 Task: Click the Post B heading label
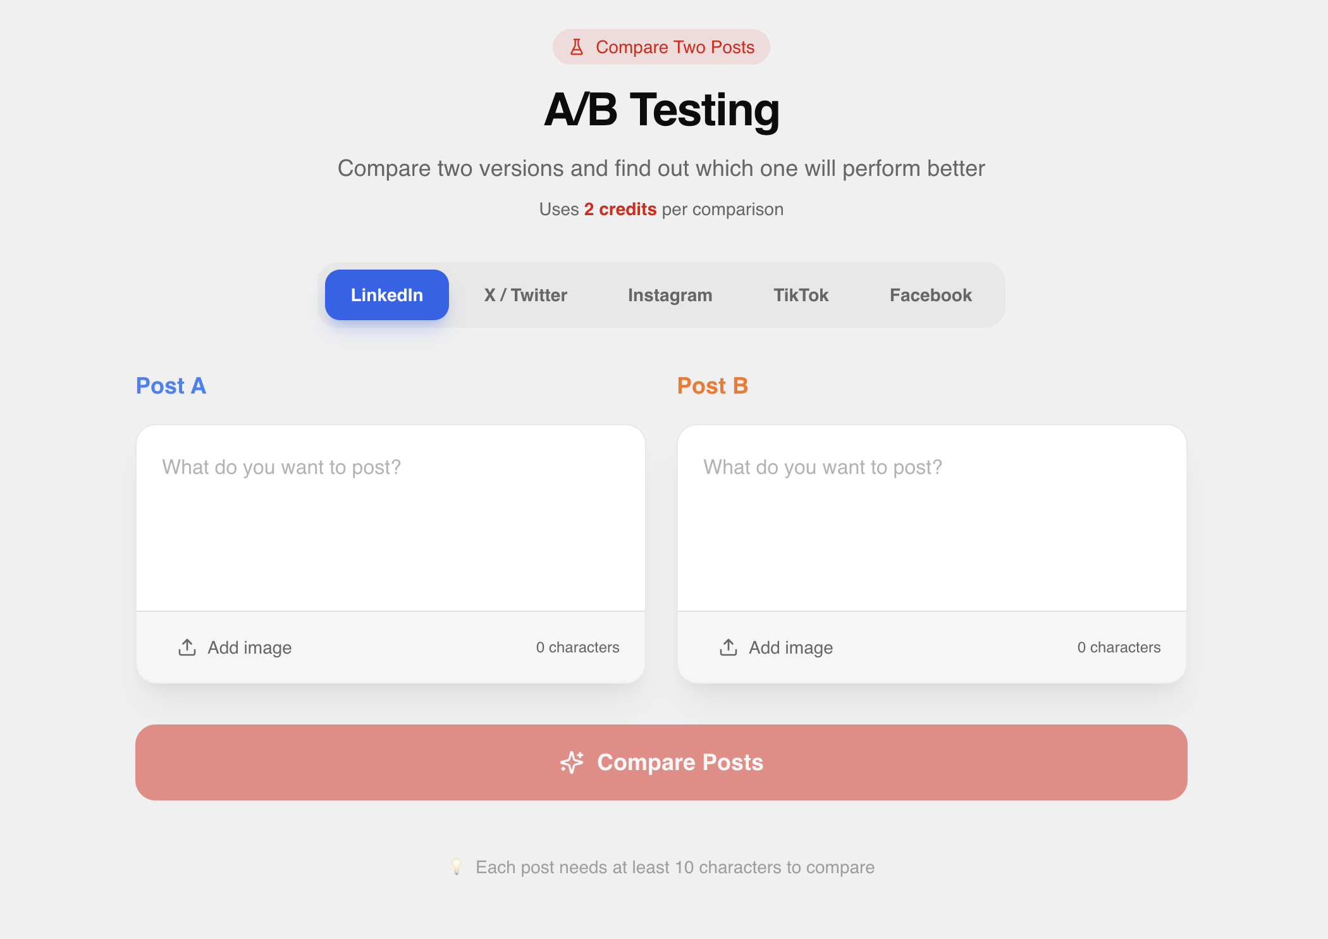pyautogui.click(x=713, y=386)
